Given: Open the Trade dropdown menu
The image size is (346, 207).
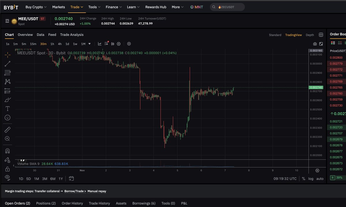Looking at the screenshot, I should coord(77,7).
